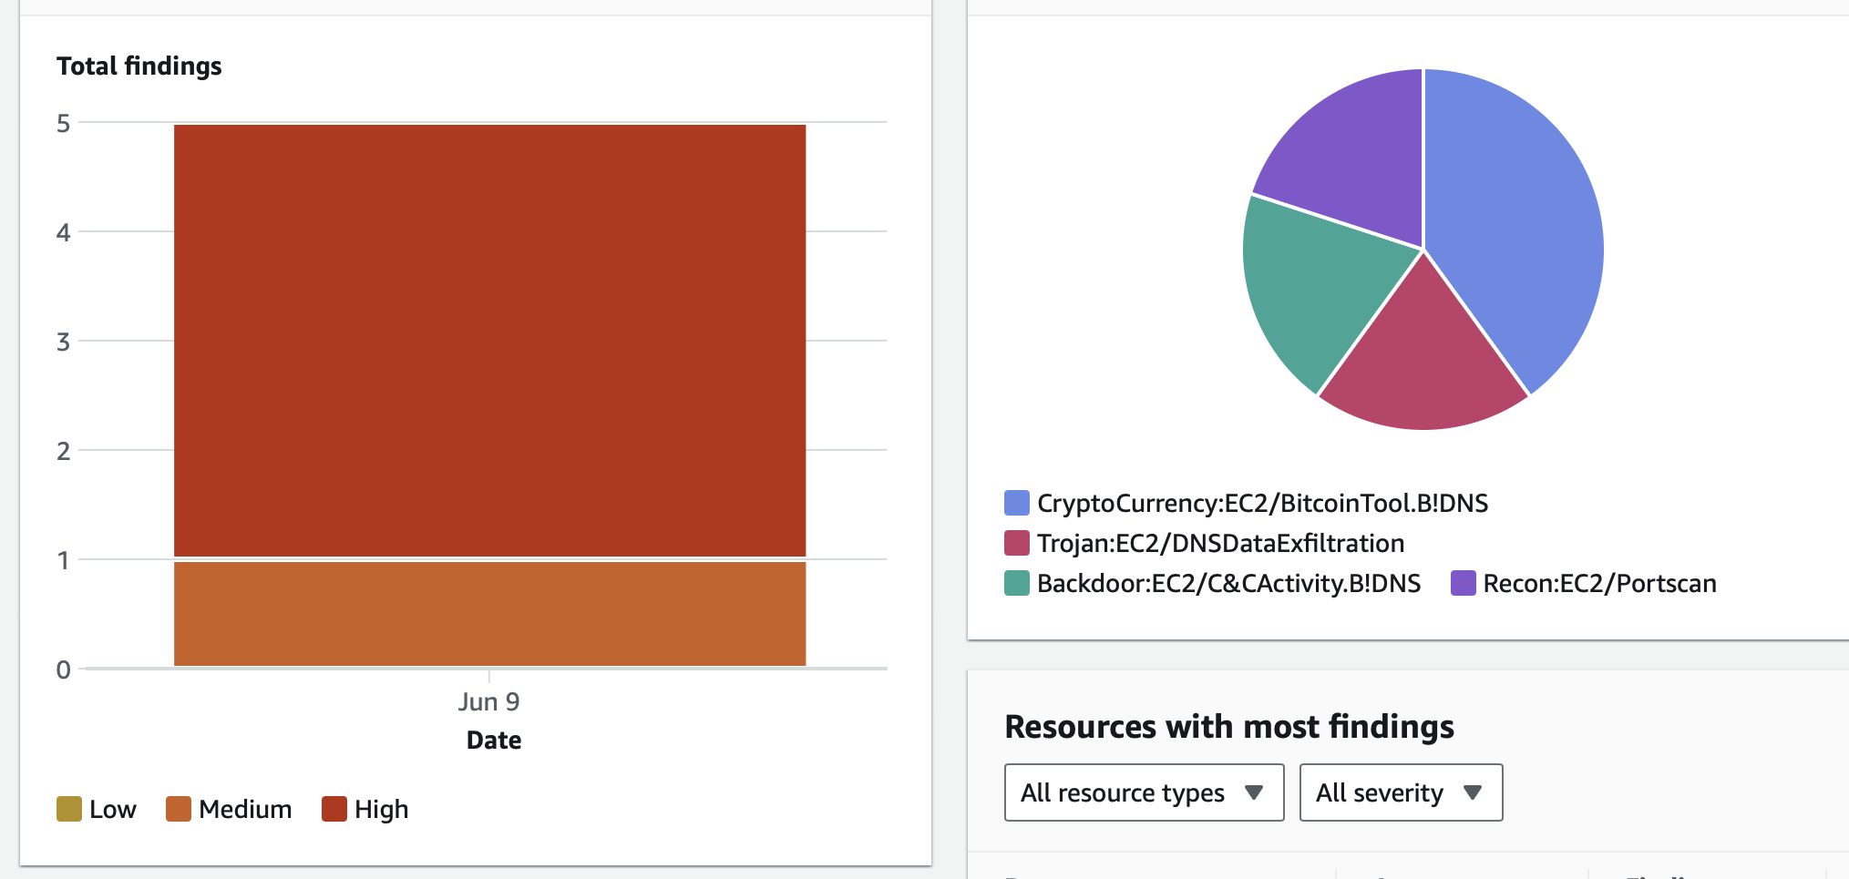The width and height of the screenshot is (1849, 879).
Task: Click the Medium legend color swatch
Action: (179, 809)
